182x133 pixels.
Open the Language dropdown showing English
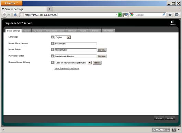[63, 37]
